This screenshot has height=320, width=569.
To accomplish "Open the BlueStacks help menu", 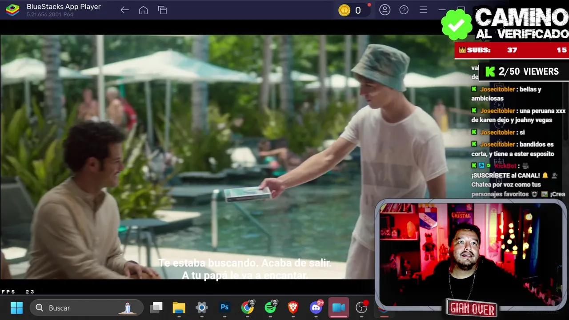I will coord(404,10).
